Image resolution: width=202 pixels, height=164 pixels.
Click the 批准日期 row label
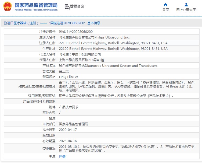point(49,130)
